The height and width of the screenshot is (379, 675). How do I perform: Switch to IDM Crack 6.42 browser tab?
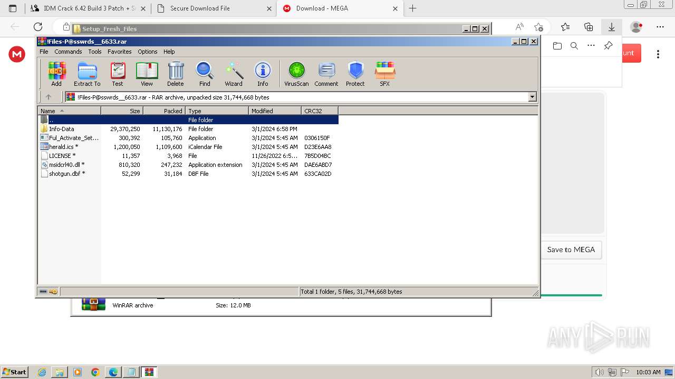click(88, 8)
